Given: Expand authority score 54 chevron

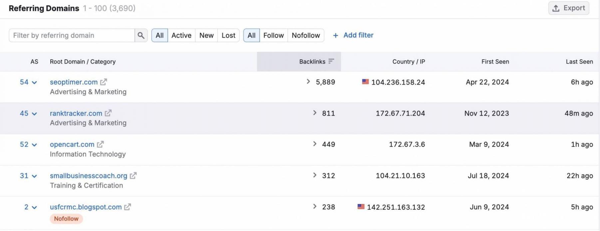Looking at the screenshot, I should point(34,82).
